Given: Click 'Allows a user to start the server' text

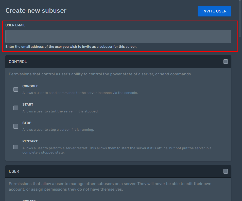Looking at the screenshot, I should [60, 111].
